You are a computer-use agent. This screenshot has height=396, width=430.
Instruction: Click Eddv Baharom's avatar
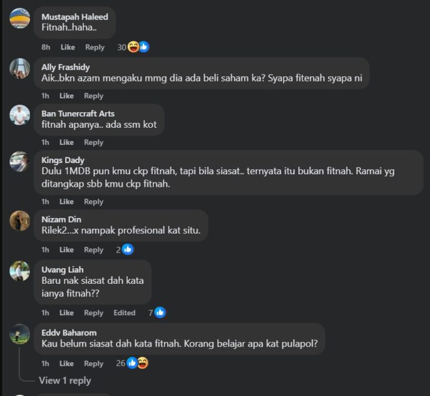pyautogui.click(x=20, y=334)
